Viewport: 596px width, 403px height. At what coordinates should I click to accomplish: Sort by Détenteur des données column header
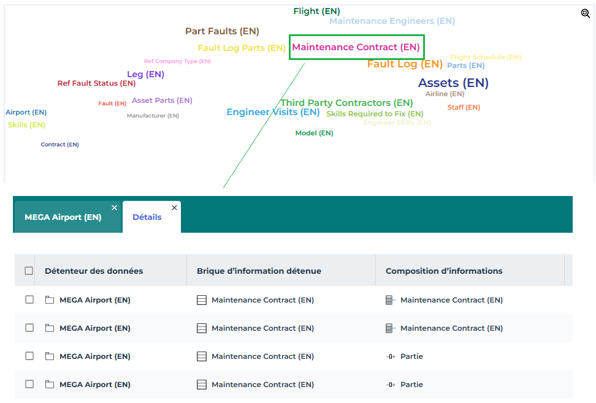[94, 271]
